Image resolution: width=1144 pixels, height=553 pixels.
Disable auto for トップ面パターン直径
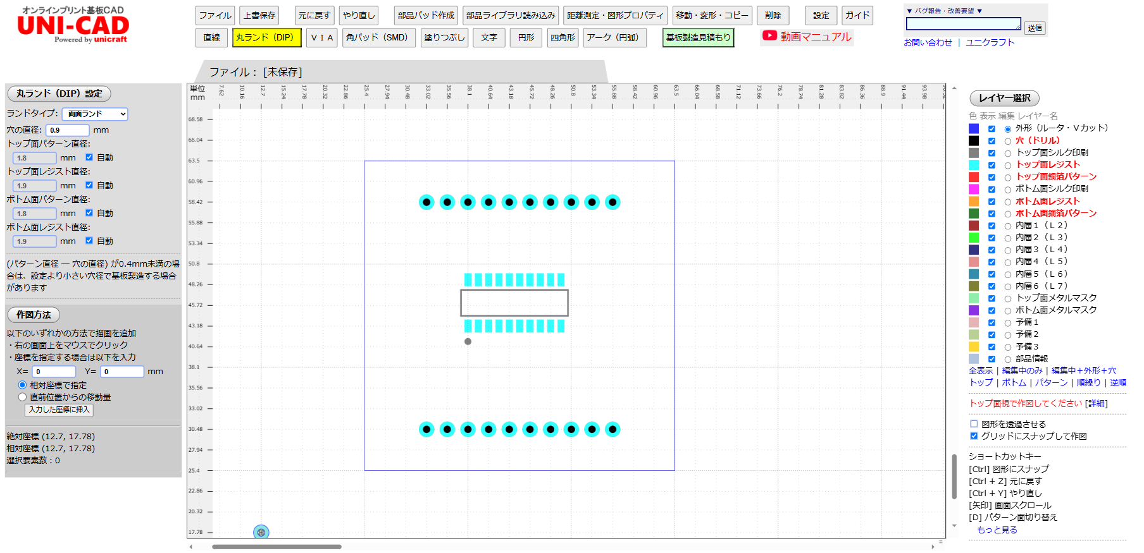89,157
